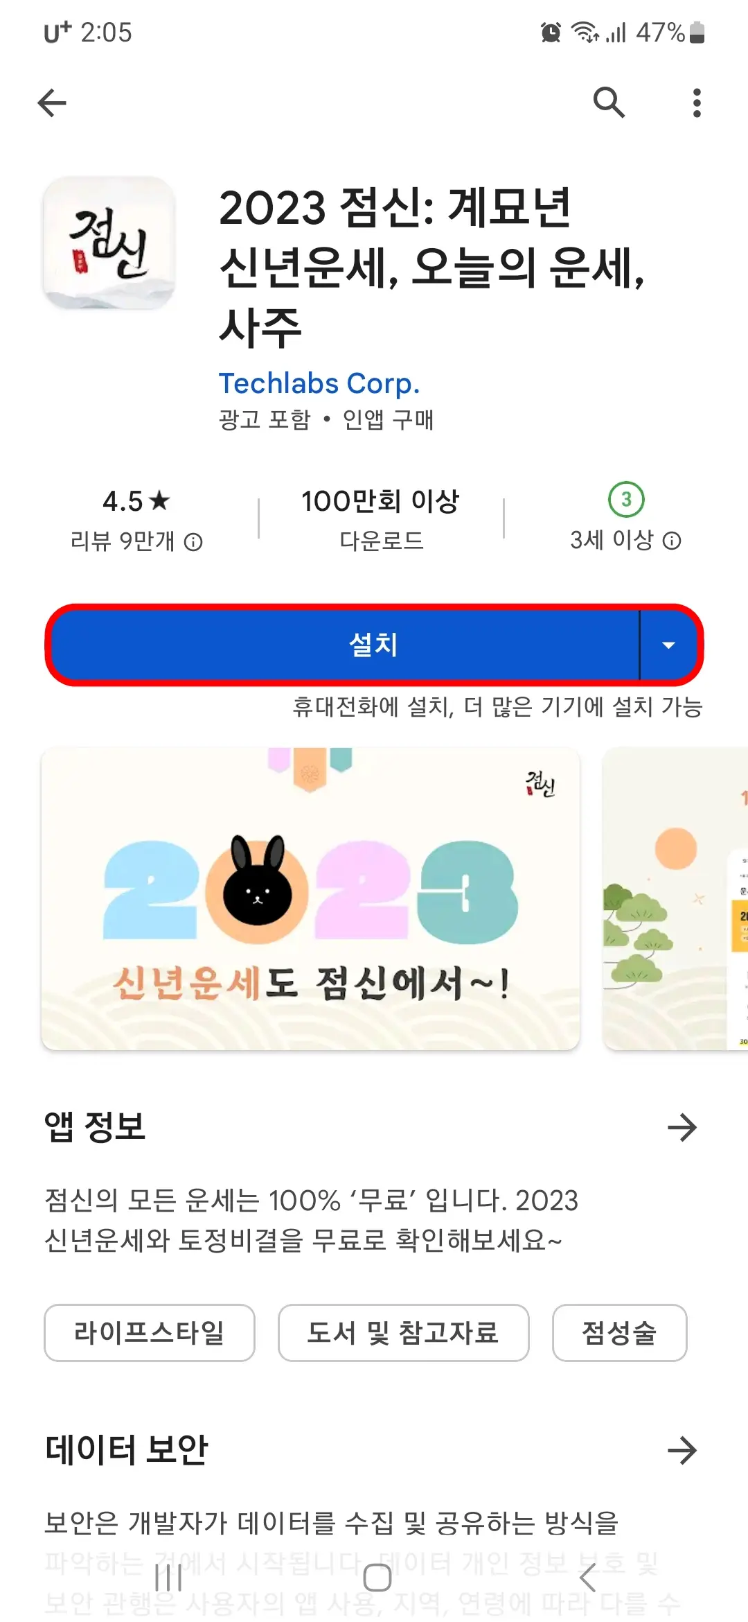Tap the blue 설치 install button

click(346, 646)
